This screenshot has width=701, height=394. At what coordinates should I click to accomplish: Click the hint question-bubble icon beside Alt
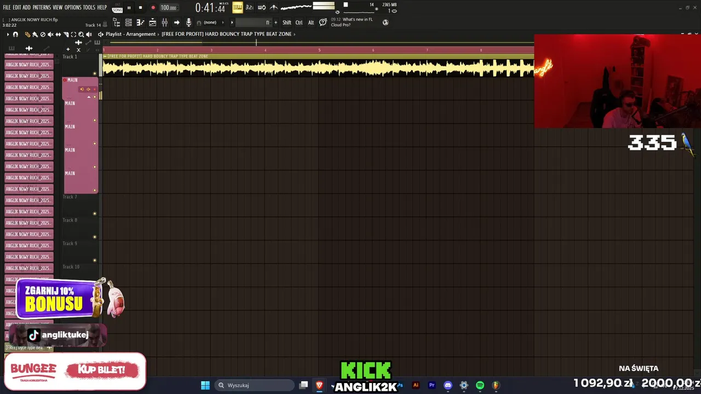click(323, 22)
